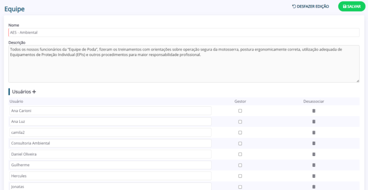Image resolution: width=368 pixels, height=190 pixels.
Task: Set Guilherme as Gestor
Action: [240, 165]
